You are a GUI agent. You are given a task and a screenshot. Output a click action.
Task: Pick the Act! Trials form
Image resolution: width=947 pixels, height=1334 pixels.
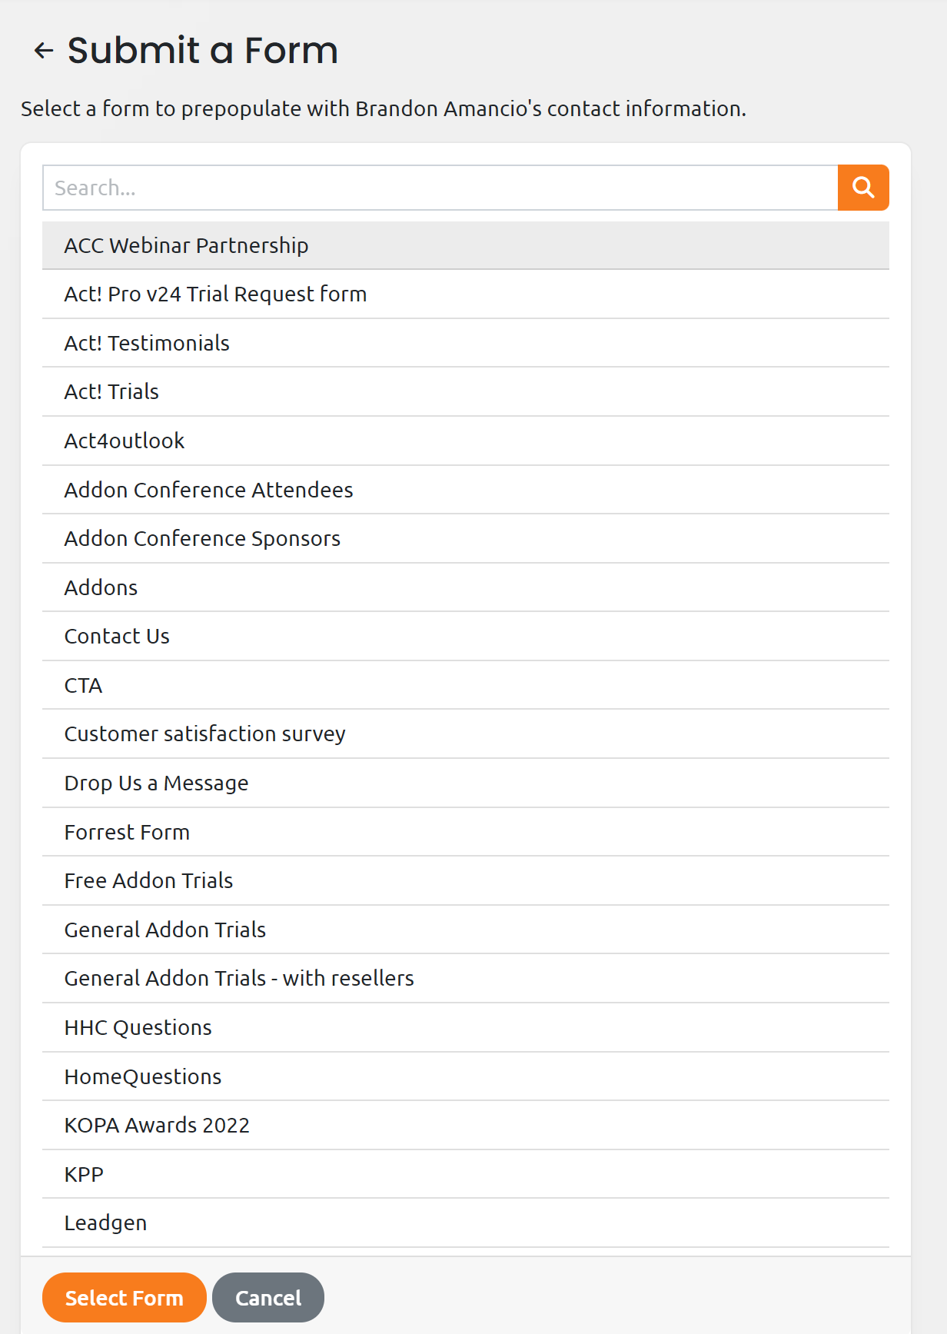click(x=466, y=391)
